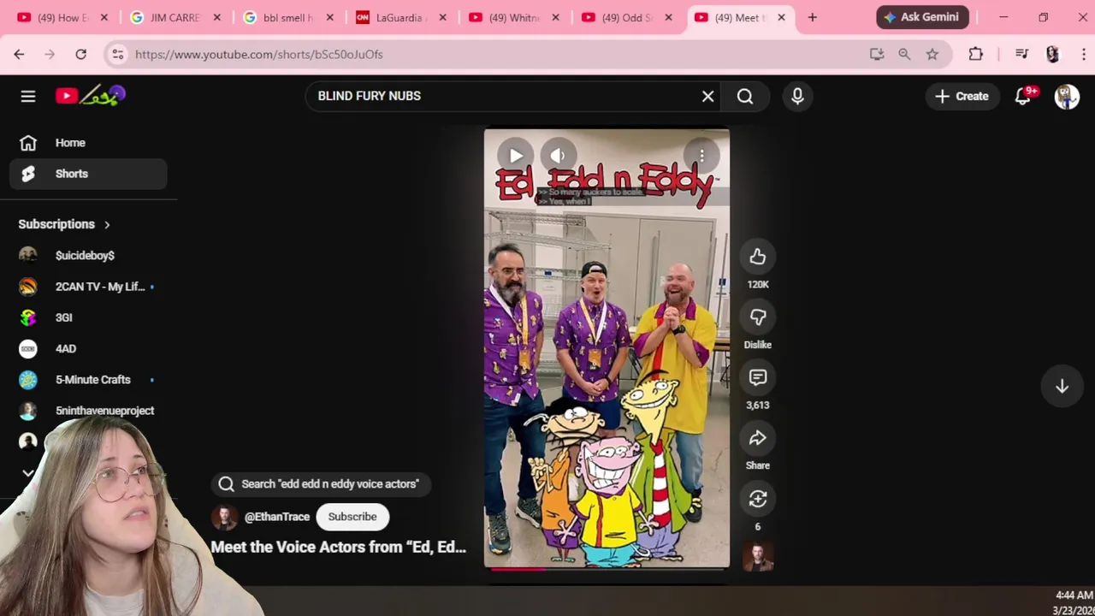This screenshot has height=616, width=1095.
Task: Go to the YouTube logo home
Action: [91, 96]
